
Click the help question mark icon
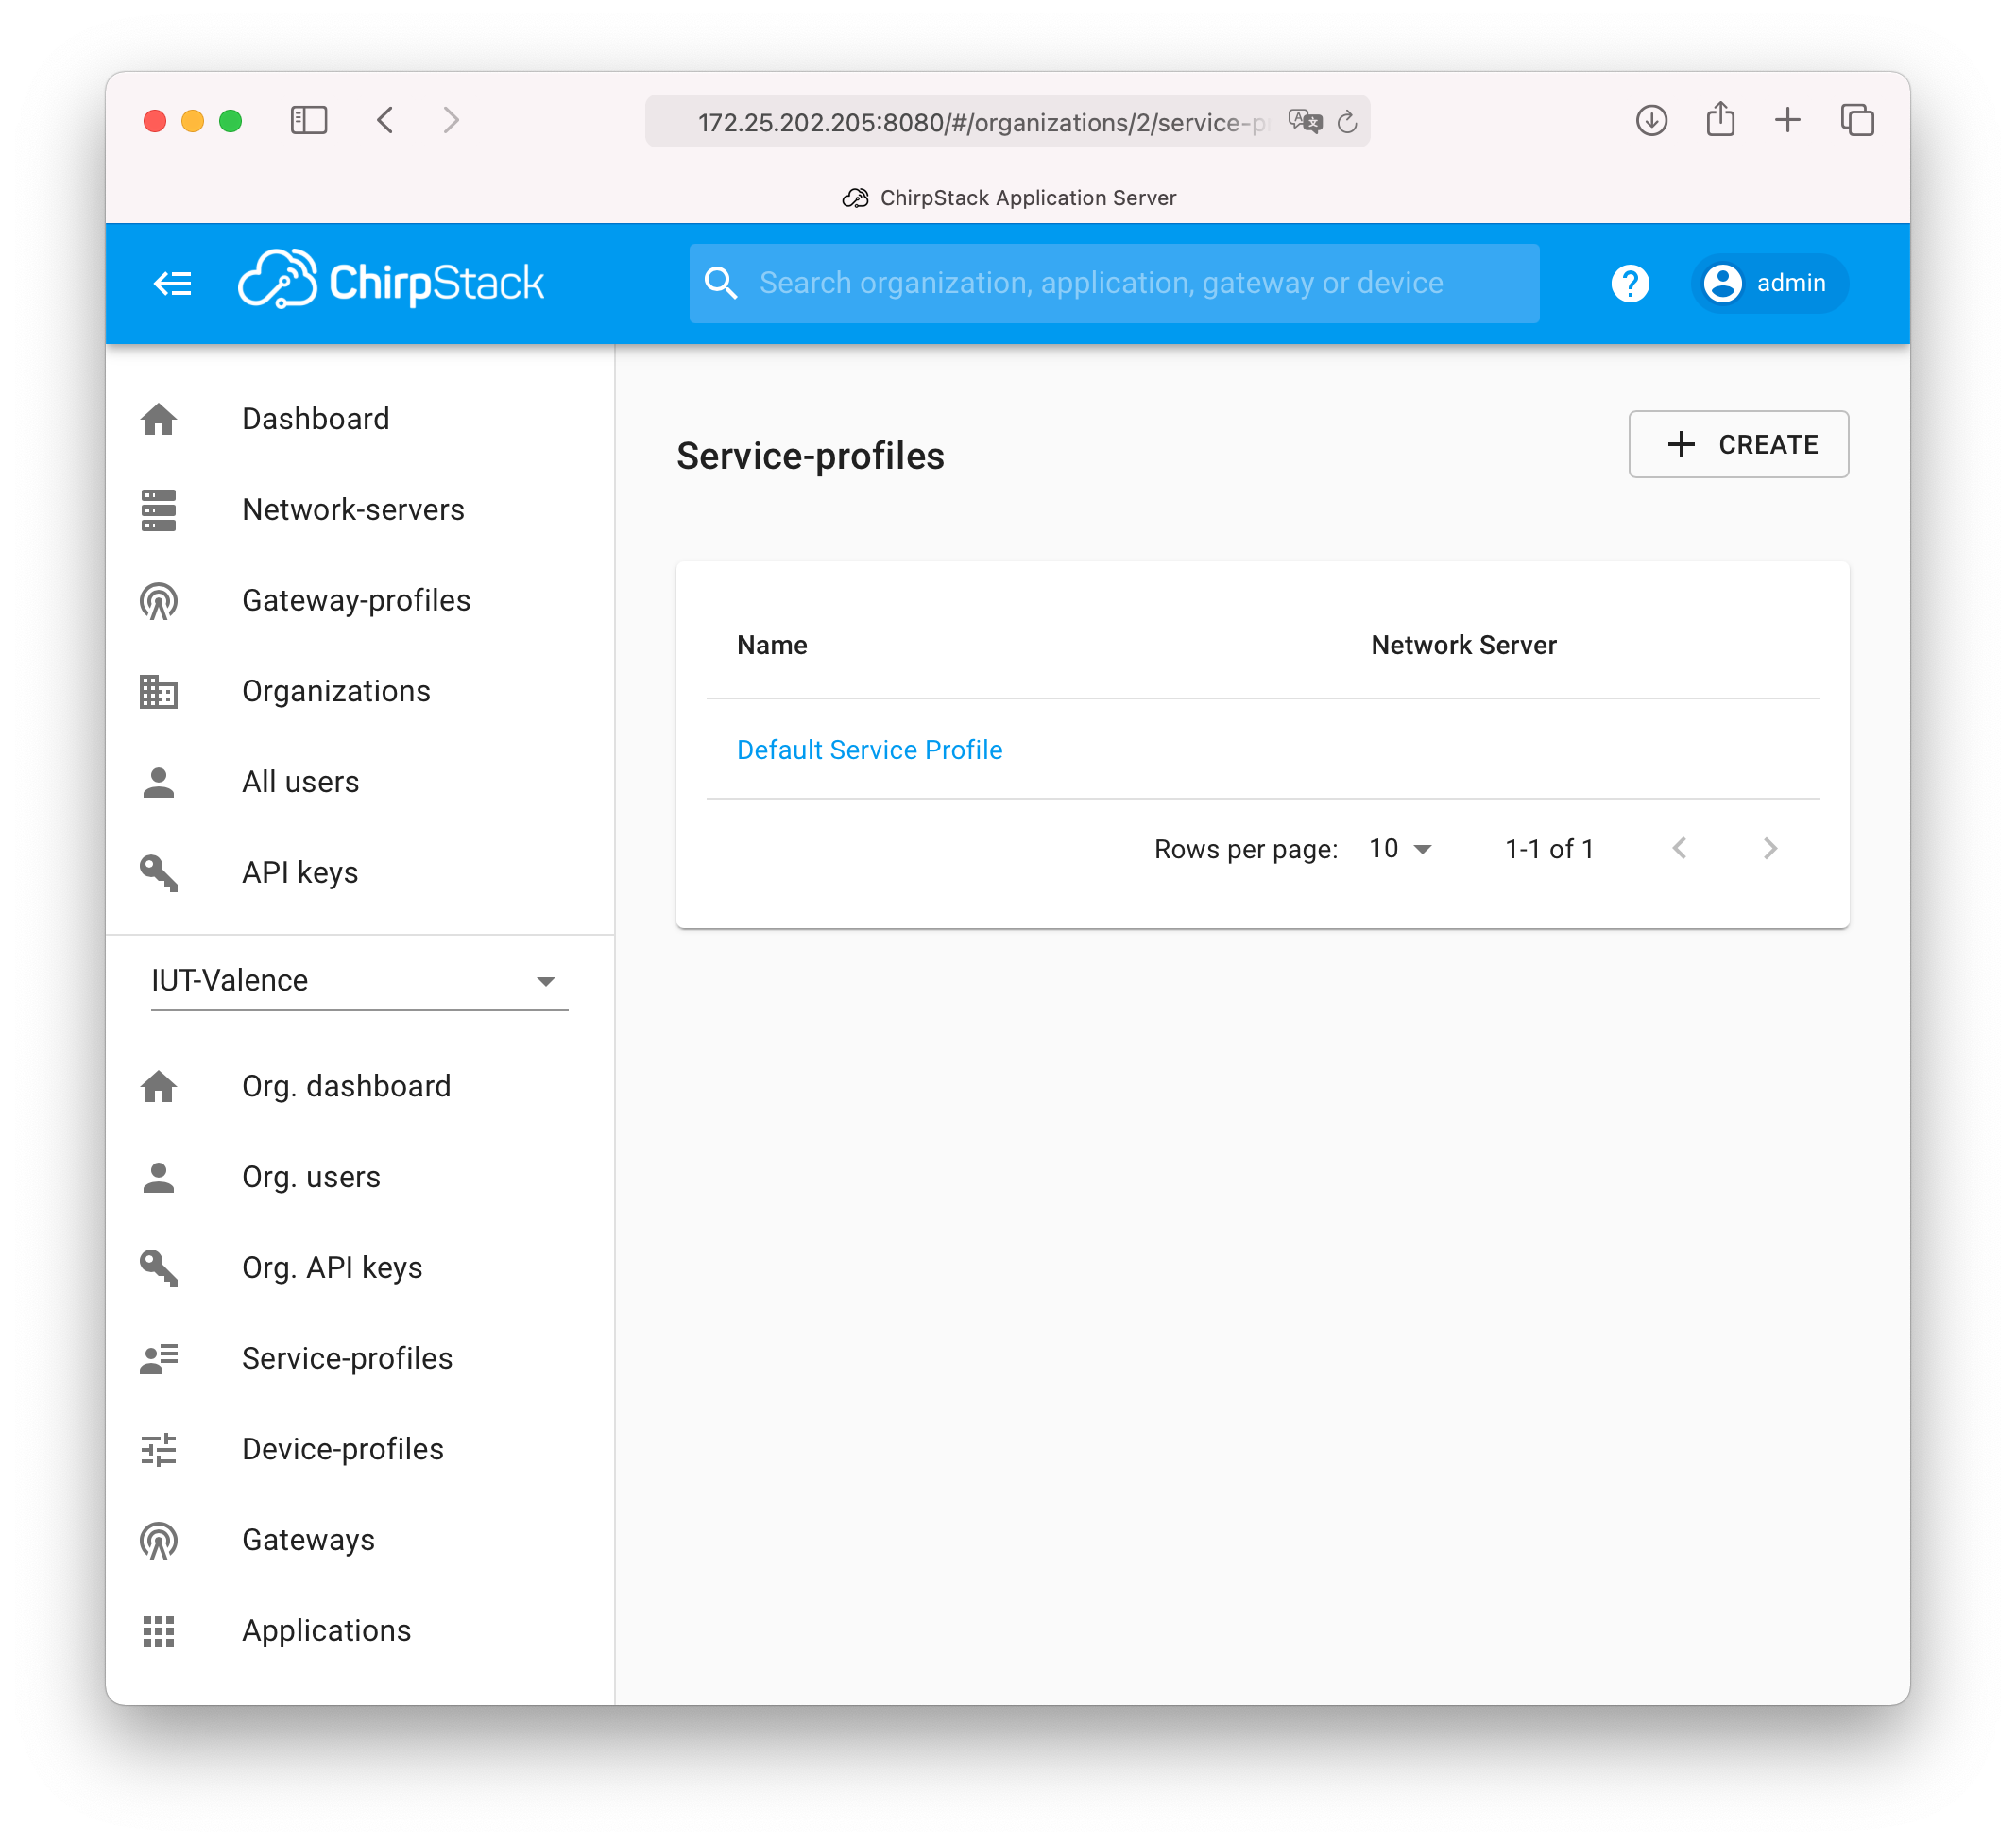tap(1630, 283)
